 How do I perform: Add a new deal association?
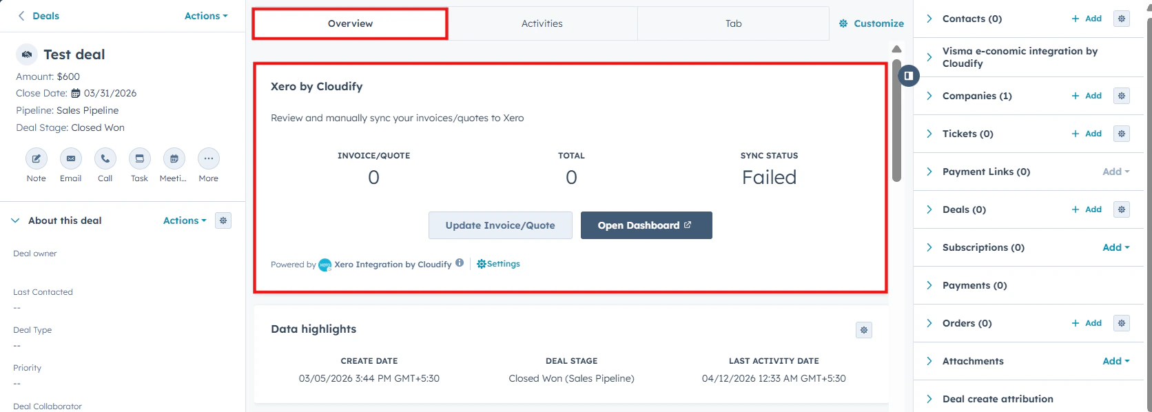(x=1087, y=209)
